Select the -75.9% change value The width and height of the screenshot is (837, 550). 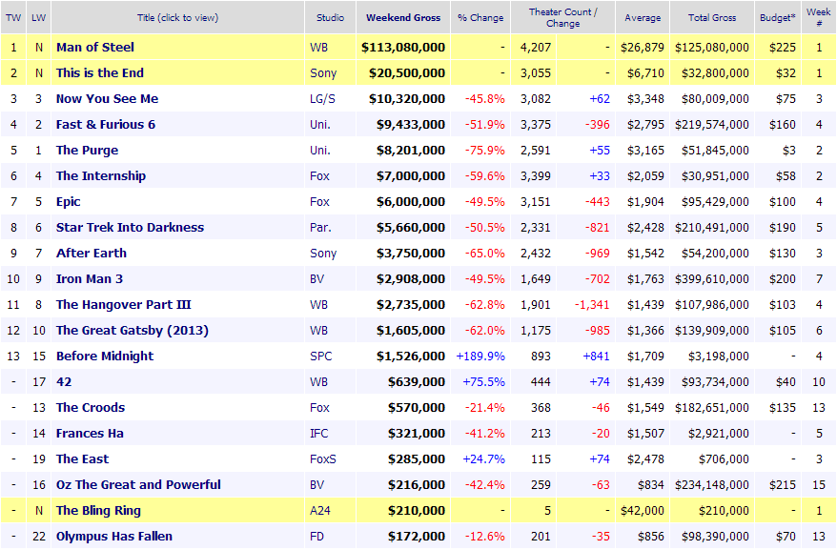[484, 151]
